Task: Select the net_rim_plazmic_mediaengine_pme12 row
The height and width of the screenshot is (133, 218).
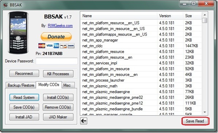Action: [x=141, y=103]
